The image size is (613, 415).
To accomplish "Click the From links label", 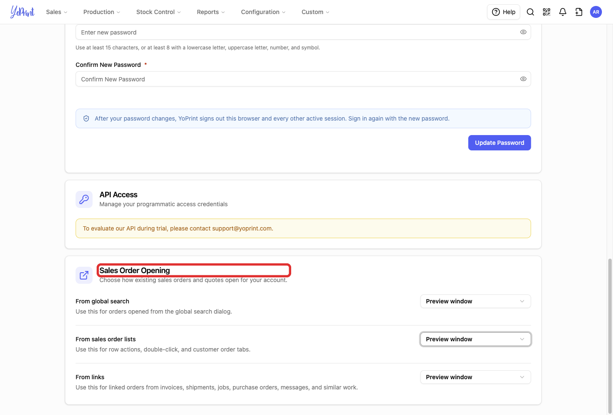I will 90,377.
